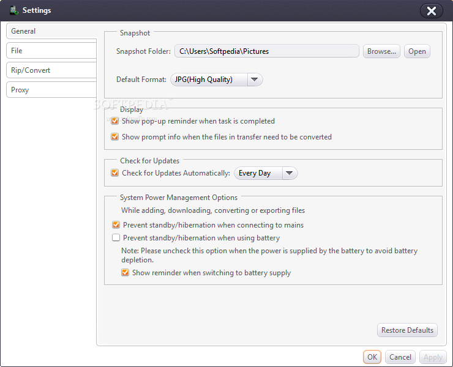Go to the Proxy tab
This screenshot has width=453, height=367.
[x=51, y=90]
